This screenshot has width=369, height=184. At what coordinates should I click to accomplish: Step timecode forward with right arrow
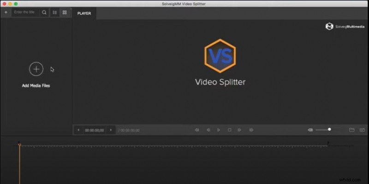(111, 130)
